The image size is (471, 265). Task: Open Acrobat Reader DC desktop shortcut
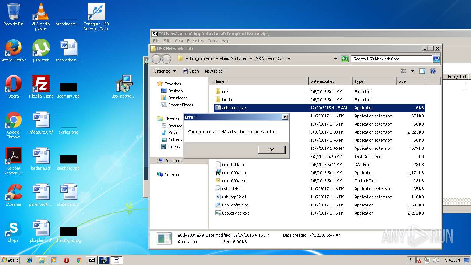(x=13, y=161)
